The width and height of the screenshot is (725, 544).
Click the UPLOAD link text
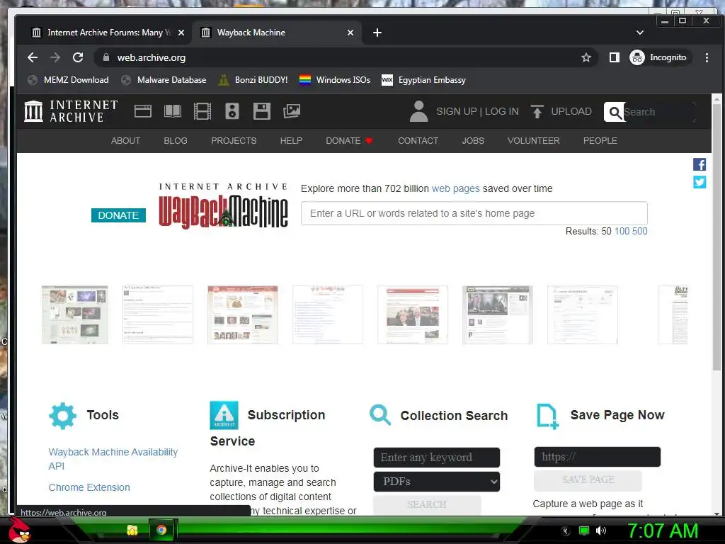tap(571, 111)
